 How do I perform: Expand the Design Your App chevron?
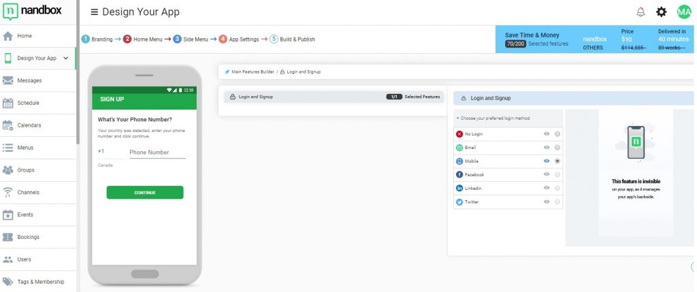coord(66,59)
